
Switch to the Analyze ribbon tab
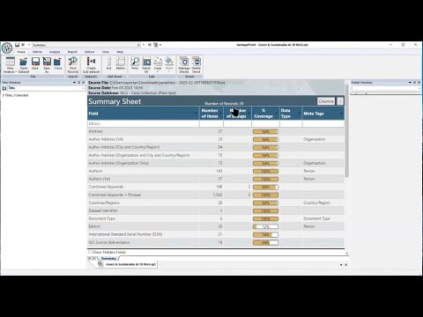pos(55,52)
